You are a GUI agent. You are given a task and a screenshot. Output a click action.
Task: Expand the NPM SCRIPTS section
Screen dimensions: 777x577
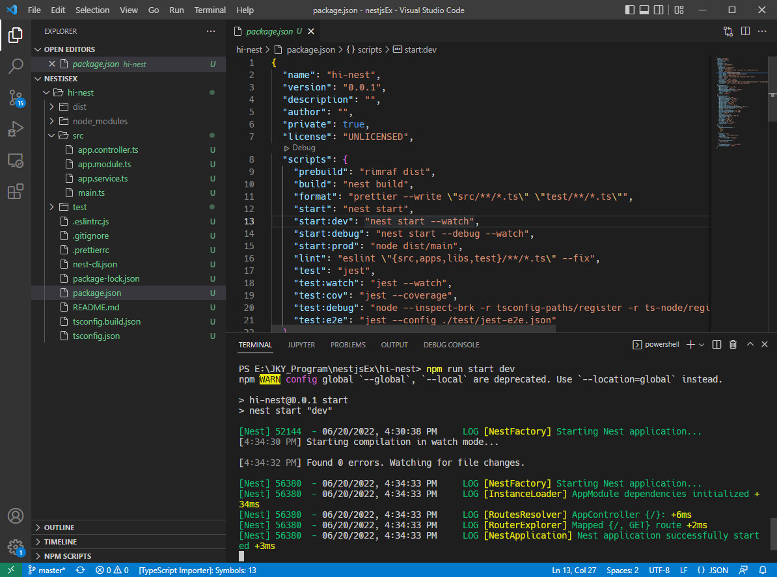[128, 556]
